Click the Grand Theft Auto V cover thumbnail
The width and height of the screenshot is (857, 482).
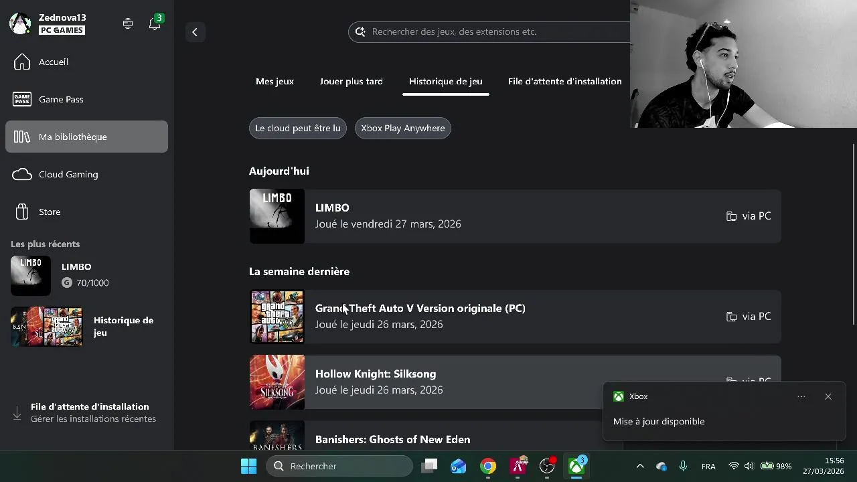coord(277,316)
